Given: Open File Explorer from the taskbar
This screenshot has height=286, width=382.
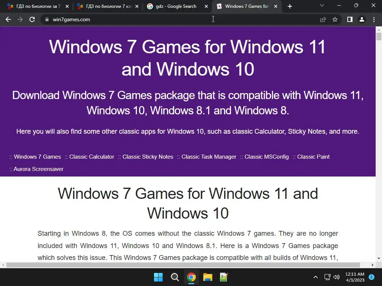Looking at the screenshot, I should pyautogui.click(x=207, y=277).
